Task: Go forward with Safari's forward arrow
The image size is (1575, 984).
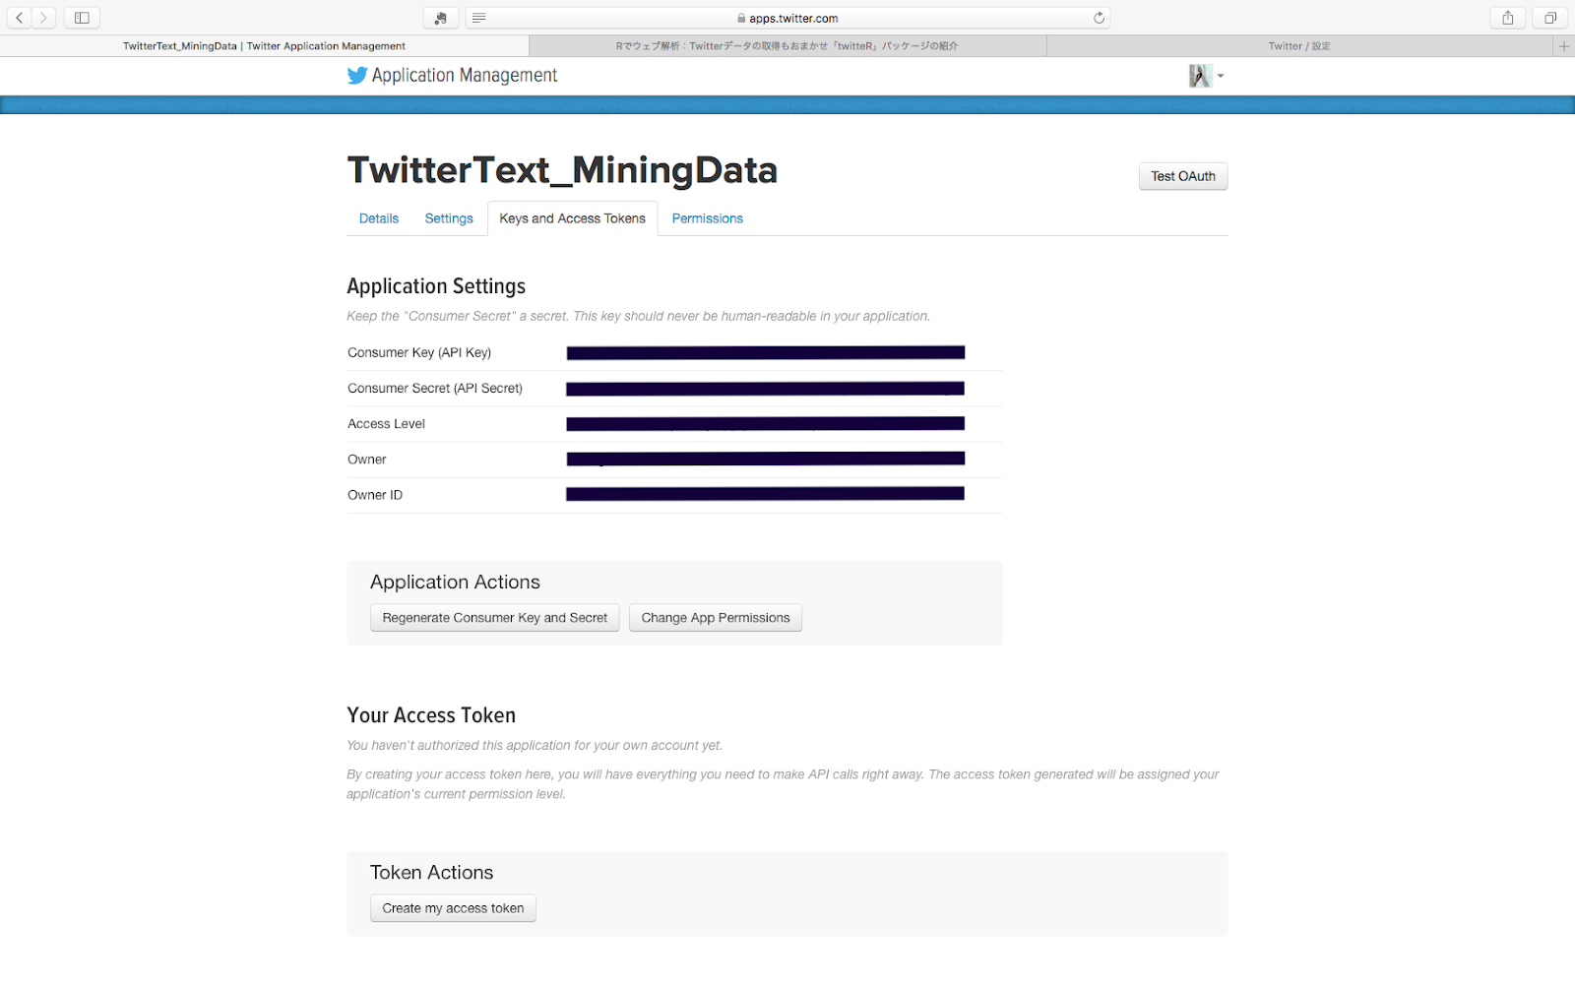Action: pyautogui.click(x=43, y=18)
